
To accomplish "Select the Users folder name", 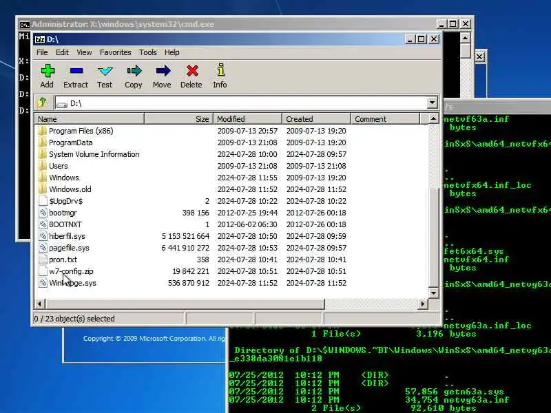I will [59, 166].
